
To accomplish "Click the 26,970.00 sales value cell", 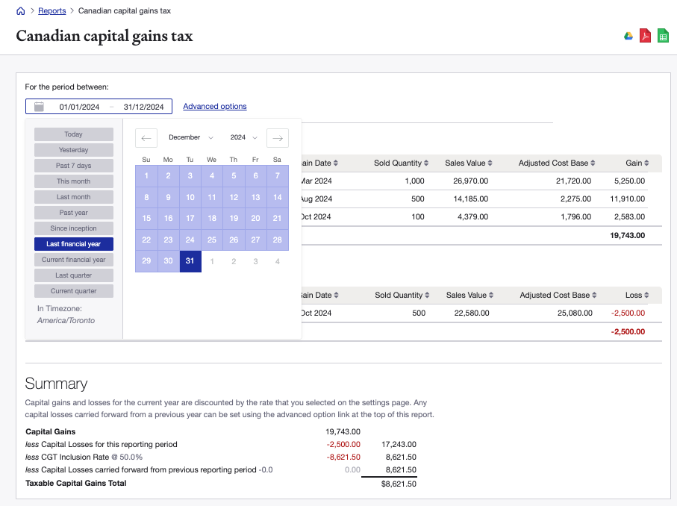I will 471,181.
